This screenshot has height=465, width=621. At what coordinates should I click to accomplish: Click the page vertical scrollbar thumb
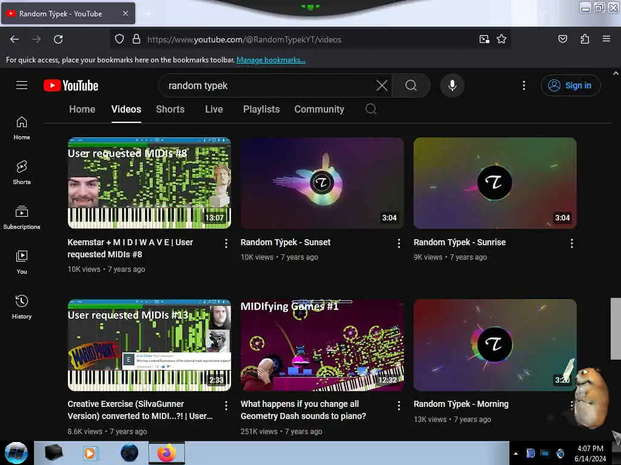pos(616,329)
